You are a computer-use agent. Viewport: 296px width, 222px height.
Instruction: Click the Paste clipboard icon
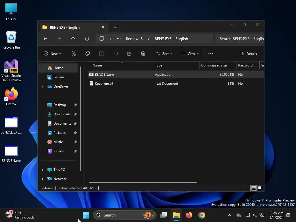tap(101, 53)
